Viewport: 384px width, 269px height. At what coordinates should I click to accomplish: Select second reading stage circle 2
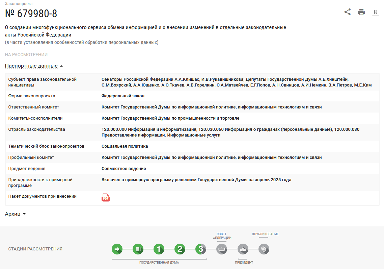[x=180, y=249]
